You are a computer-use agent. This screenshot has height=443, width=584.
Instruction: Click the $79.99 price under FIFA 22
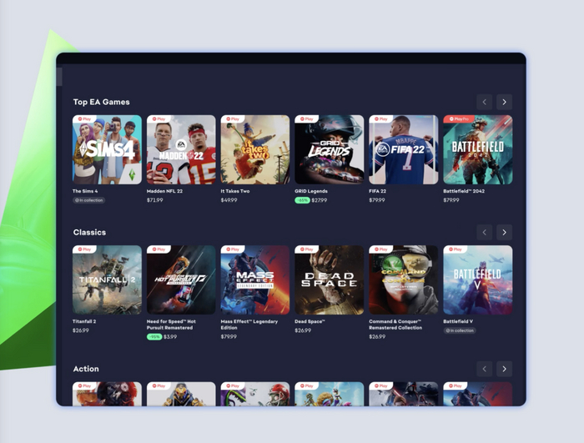pos(377,200)
